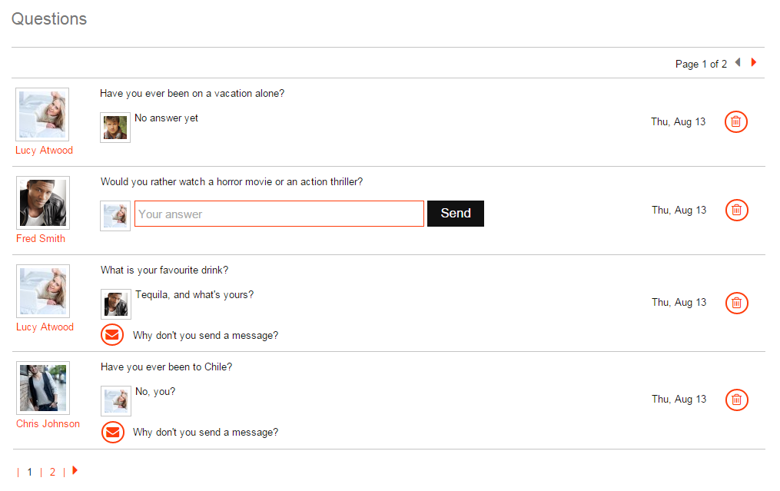Screen dimensions: 780x491
Task: Click the 'No, you?' answer text
Action: (155, 392)
